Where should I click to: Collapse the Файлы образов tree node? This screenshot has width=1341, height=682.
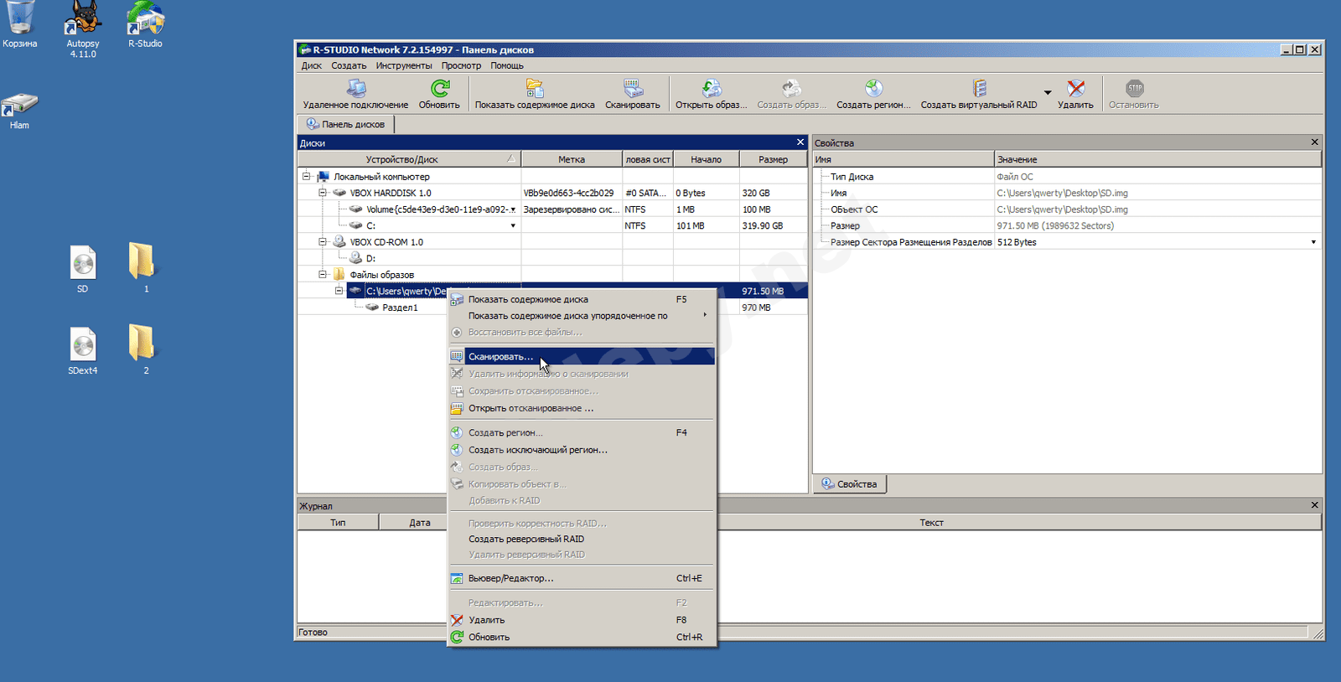point(323,275)
